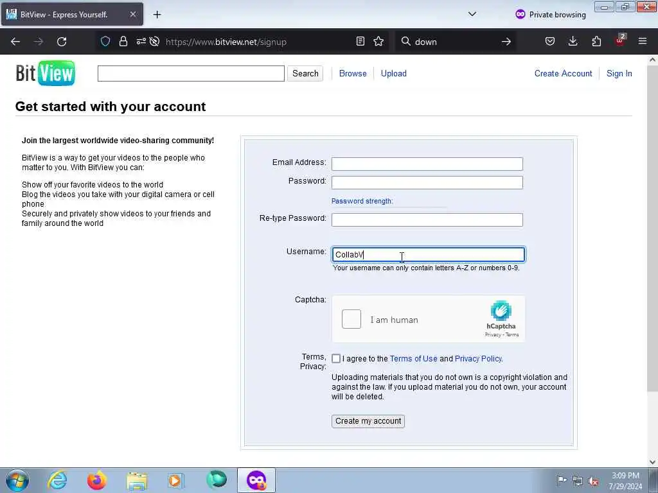Click the browser search box with 'down'
Viewport: 658px width, 493px height.
click(x=456, y=42)
